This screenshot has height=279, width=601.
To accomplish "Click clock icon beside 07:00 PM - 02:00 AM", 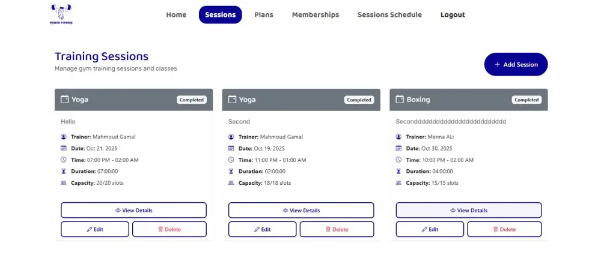I will (64, 160).
